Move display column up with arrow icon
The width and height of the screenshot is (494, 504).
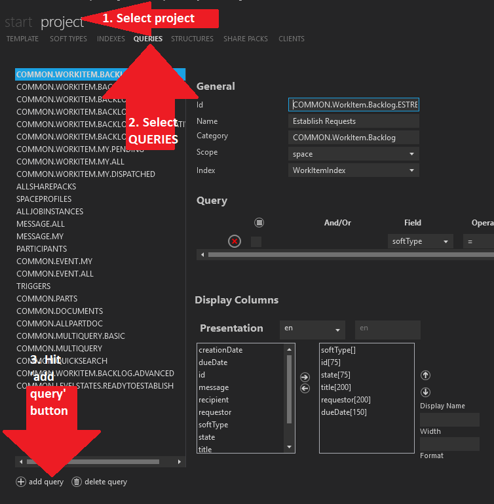425,375
